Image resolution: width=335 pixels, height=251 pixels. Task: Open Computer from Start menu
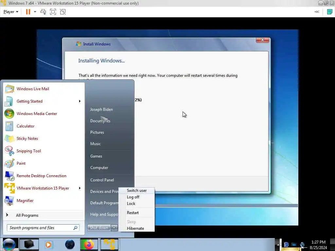pyautogui.click(x=99, y=168)
